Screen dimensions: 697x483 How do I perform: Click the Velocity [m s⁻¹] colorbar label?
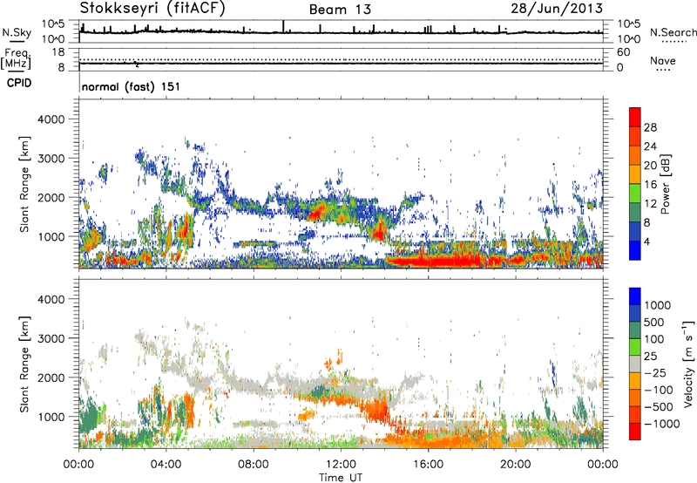[x=688, y=364]
